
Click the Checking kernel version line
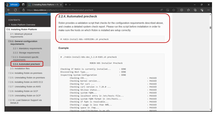85,81
